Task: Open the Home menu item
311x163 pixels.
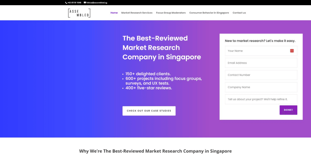Action: click(114, 13)
